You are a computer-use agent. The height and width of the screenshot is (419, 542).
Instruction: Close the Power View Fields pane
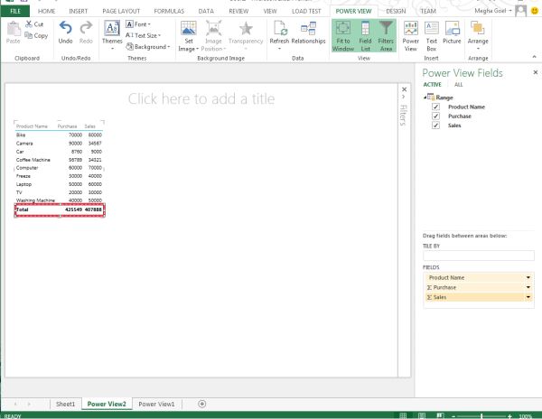click(x=536, y=72)
